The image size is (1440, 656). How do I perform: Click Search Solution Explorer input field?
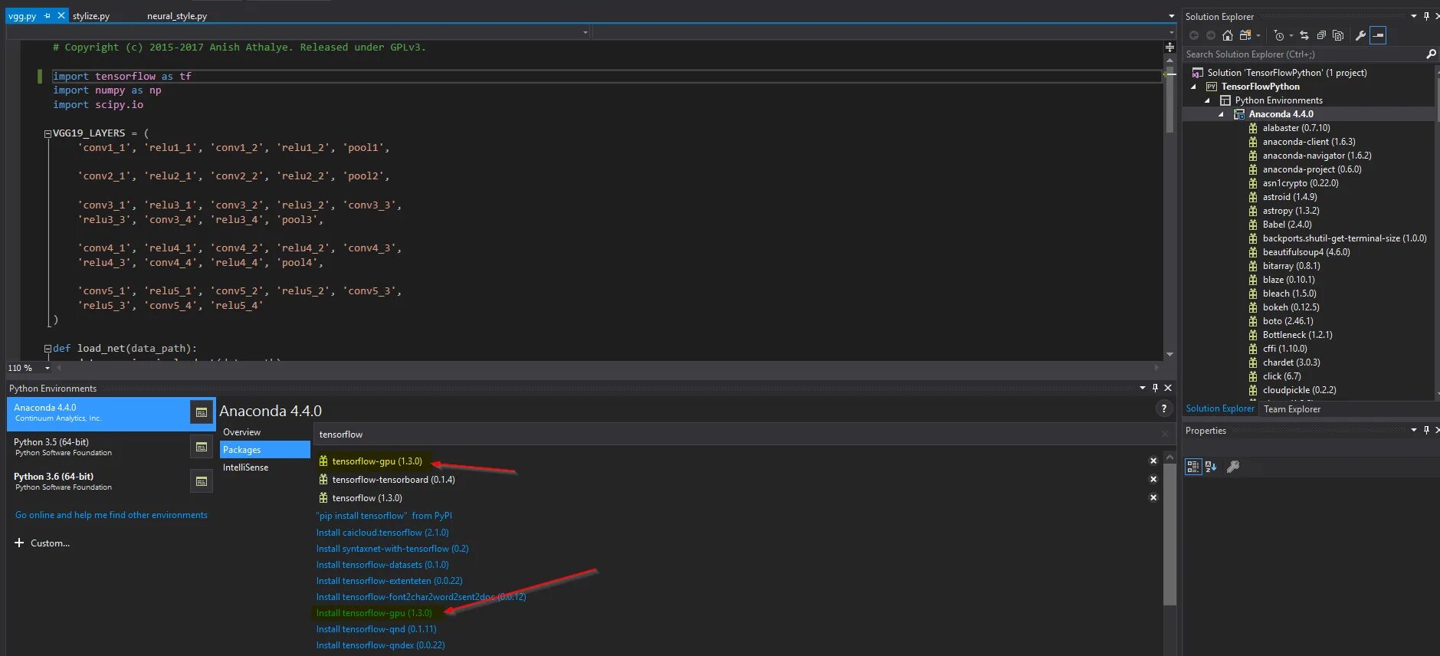point(1303,54)
